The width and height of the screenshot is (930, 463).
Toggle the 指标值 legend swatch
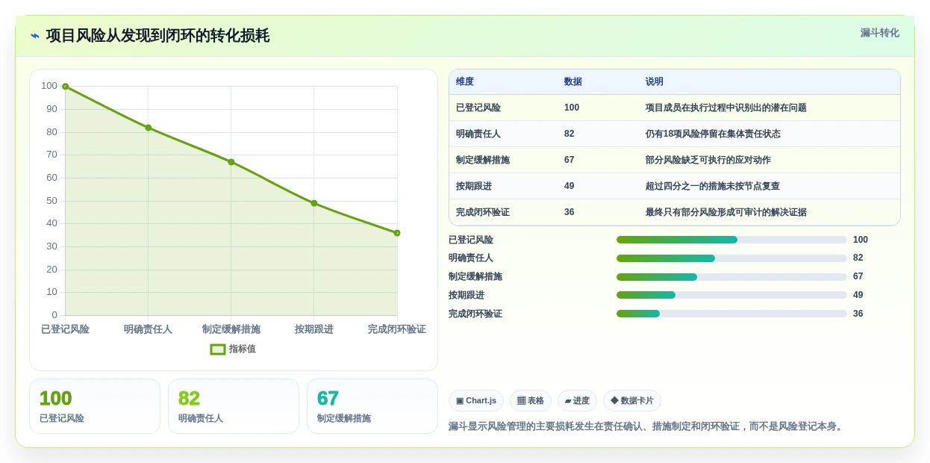pyautogui.click(x=218, y=349)
